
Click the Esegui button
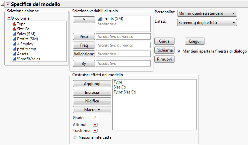click(195, 41)
